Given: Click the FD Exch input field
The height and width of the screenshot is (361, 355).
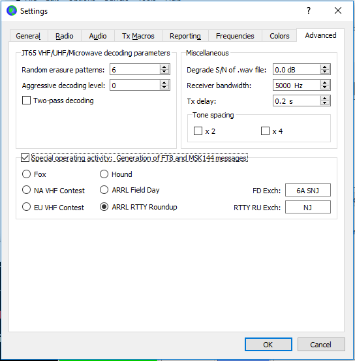Looking at the screenshot, I should (x=308, y=190).
